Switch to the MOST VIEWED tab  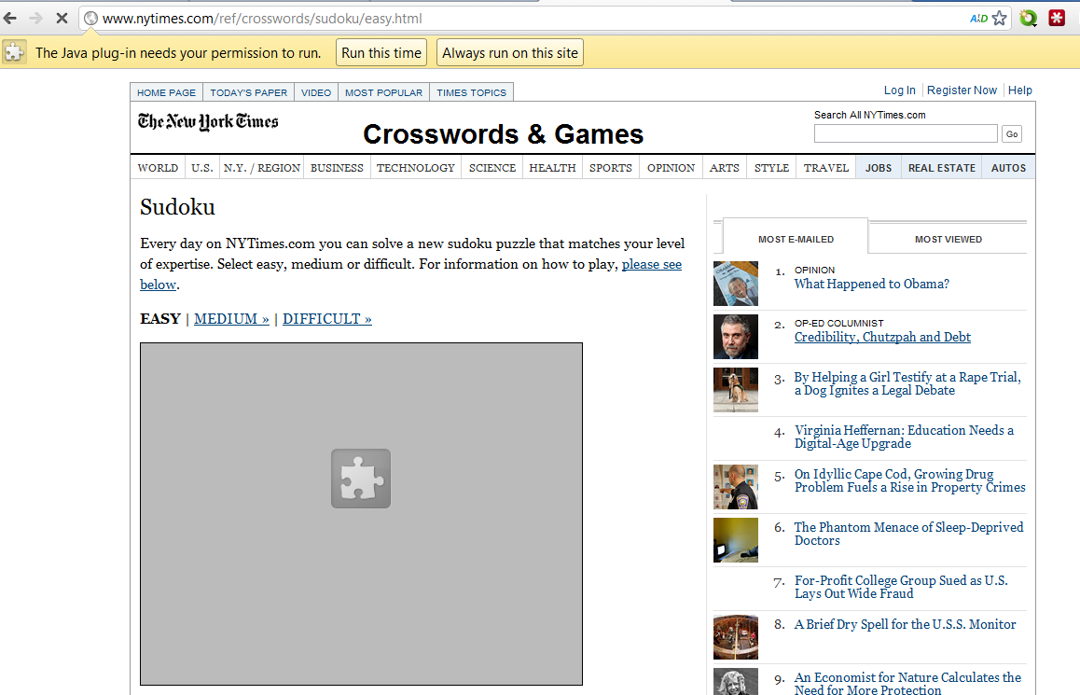(x=948, y=239)
